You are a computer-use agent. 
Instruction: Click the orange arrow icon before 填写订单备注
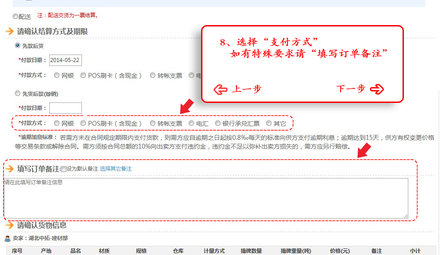[x=9, y=168]
